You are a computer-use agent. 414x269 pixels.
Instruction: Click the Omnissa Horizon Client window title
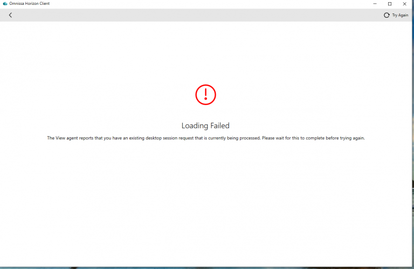(x=29, y=4)
